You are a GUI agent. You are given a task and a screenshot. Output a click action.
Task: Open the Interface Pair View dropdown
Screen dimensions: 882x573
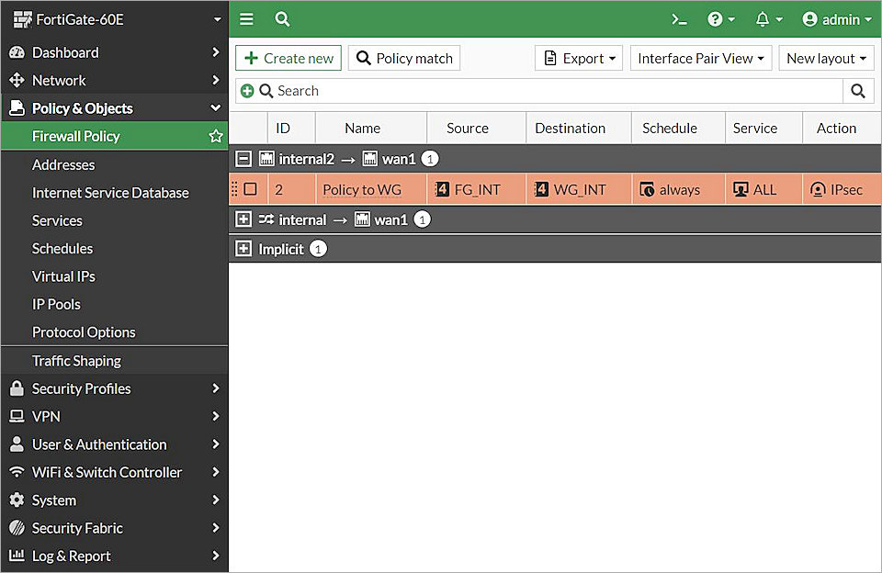pyautogui.click(x=701, y=58)
